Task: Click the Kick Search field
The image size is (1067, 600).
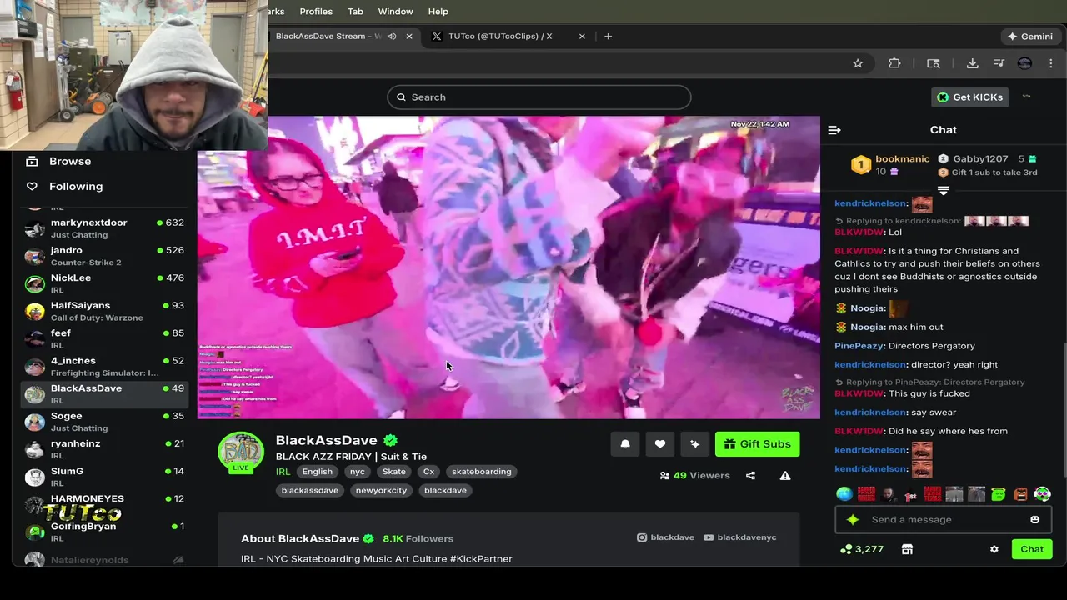Action: click(539, 97)
